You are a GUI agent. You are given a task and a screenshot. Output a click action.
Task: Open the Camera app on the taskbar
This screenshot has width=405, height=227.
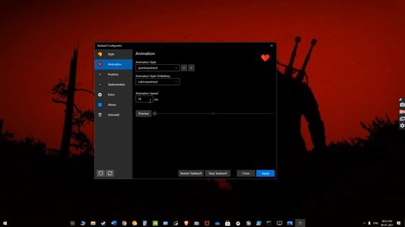(x=197, y=223)
